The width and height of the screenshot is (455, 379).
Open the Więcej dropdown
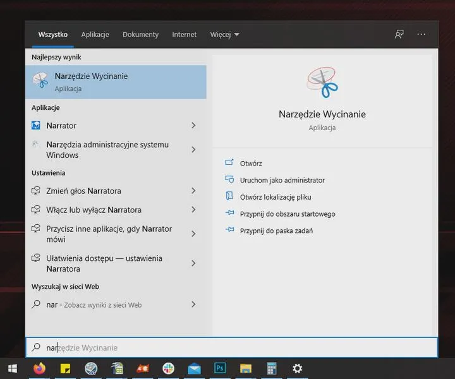[x=224, y=35]
